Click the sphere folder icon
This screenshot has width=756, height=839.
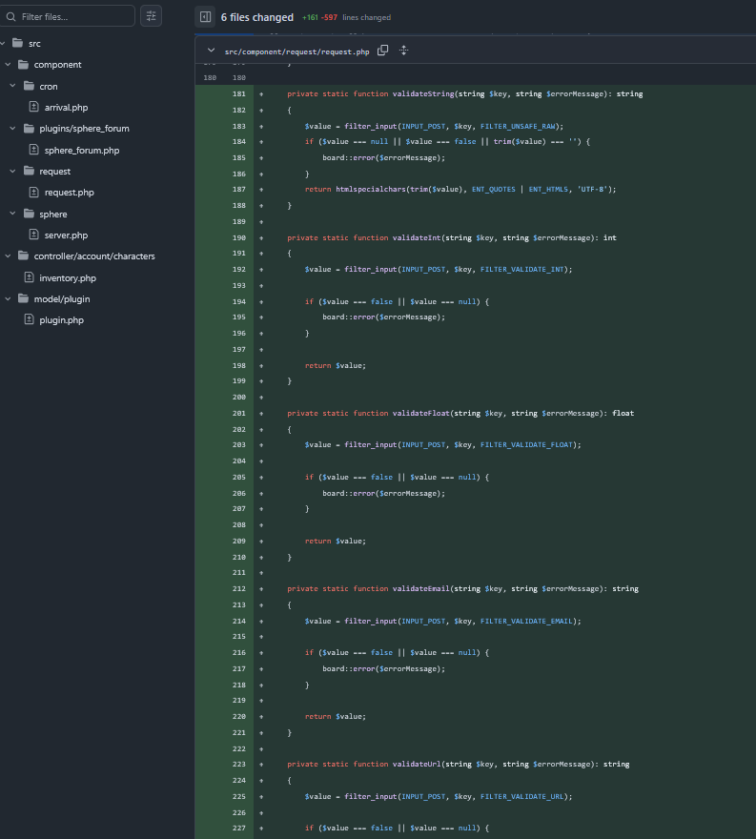[29, 214]
